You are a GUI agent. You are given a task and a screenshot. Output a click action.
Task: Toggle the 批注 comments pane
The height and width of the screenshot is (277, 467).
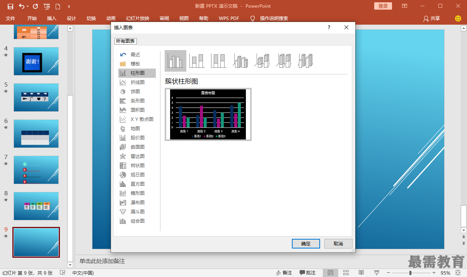[308, 273]
